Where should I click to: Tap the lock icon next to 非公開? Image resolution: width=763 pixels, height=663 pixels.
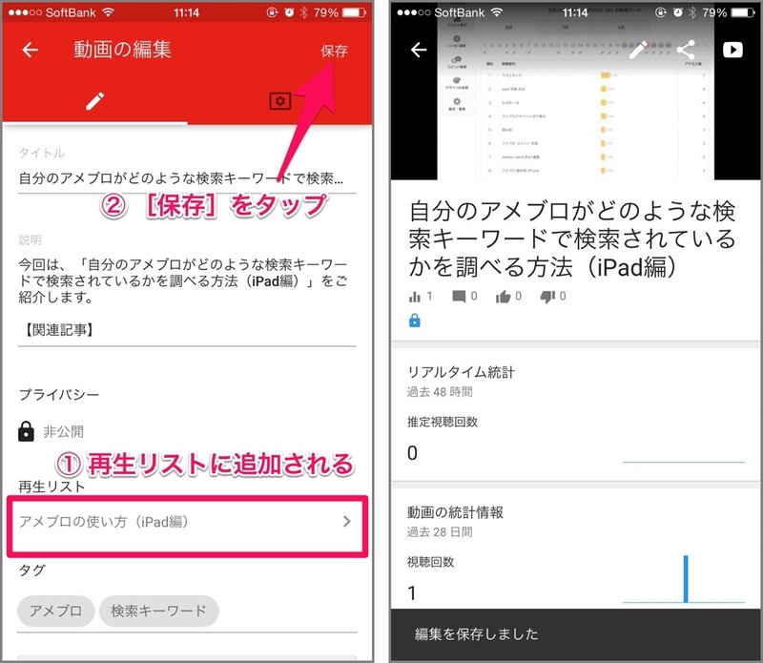(26, 431)
